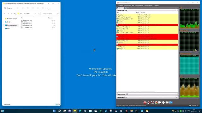Open the Справка menu
The image size is (202, 113).
(x=156, y=6)
